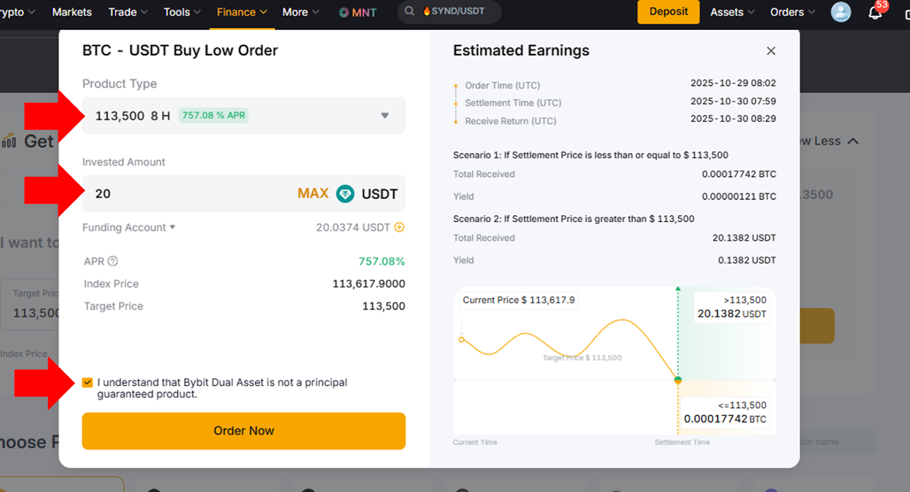Click the Index Price value 113,617.9000
This screenshot has width=910, height=492.
(369, 284)
